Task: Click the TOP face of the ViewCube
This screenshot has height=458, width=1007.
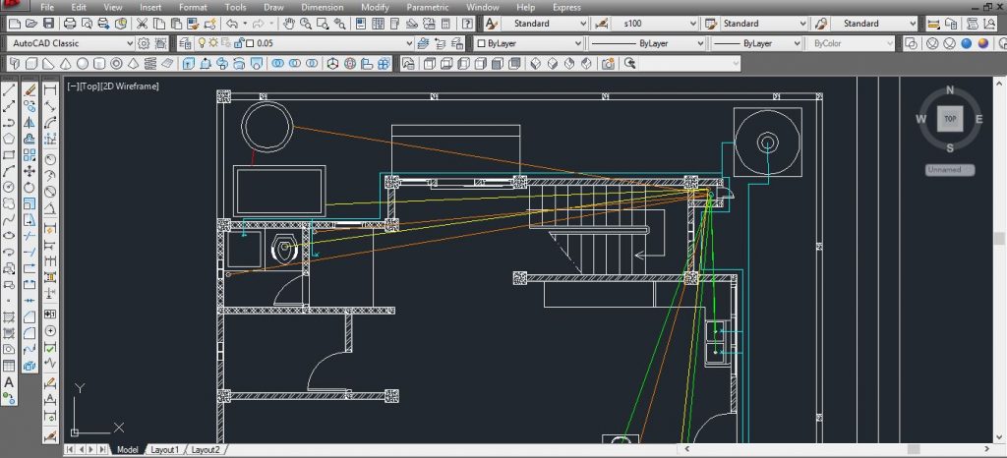Action: (x=950, y=119)
